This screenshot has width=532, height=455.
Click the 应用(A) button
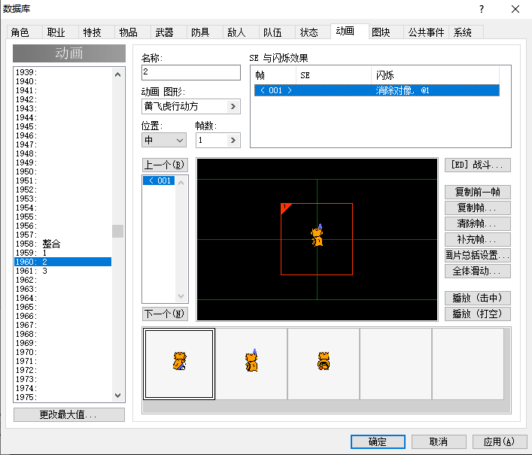499,441
